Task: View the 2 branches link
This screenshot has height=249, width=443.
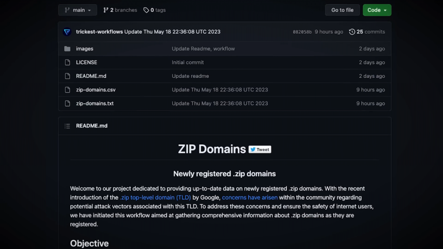Action: tap(120, 10)
